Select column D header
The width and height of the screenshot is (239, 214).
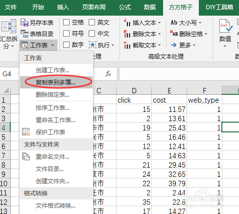pyautogui.click(x=134, y=90)
